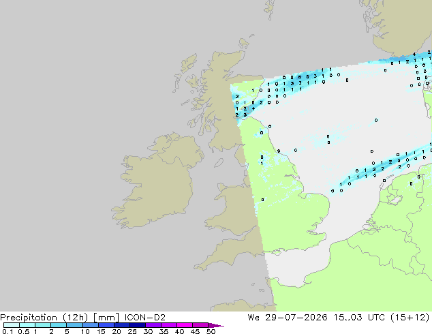432x334 pixels.
Task: Pick the legend swatch between 15 and 20
Action: pyautogui.click(x=106, y=325)
